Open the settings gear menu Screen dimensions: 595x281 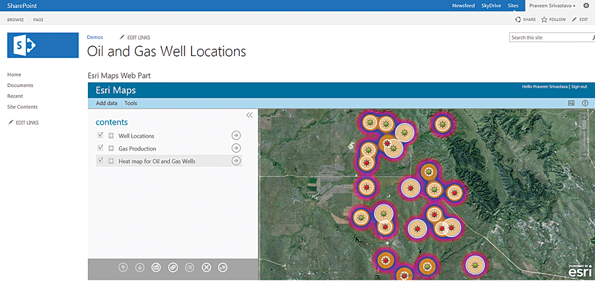pyautogui.click(x=586, y=6)
